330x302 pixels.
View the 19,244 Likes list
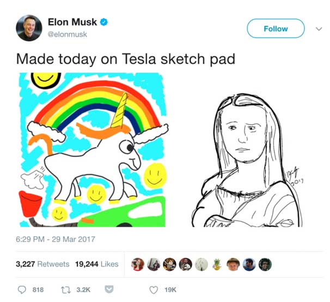(x=97, y=264)
